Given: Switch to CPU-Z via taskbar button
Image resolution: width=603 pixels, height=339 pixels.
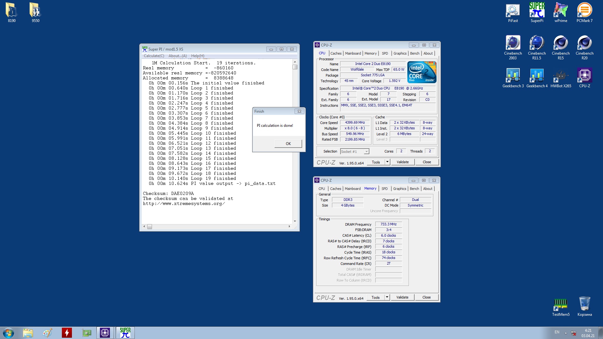Looking at the screenshot, I should click(105, 333).
